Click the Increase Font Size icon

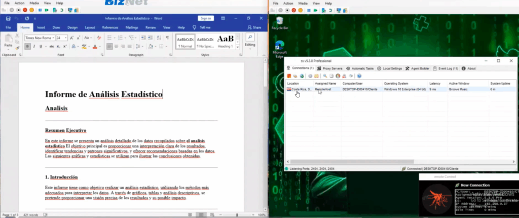click(x=72, y=38)
